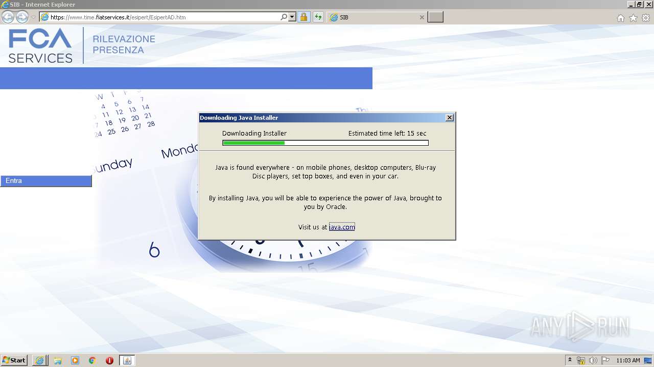This screenshot has height=367, width=654.
Task: Open Windows Explorer folder on the taskbar
Action: 58,360
